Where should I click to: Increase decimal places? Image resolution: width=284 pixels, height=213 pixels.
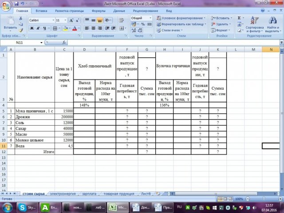[134, 30]
